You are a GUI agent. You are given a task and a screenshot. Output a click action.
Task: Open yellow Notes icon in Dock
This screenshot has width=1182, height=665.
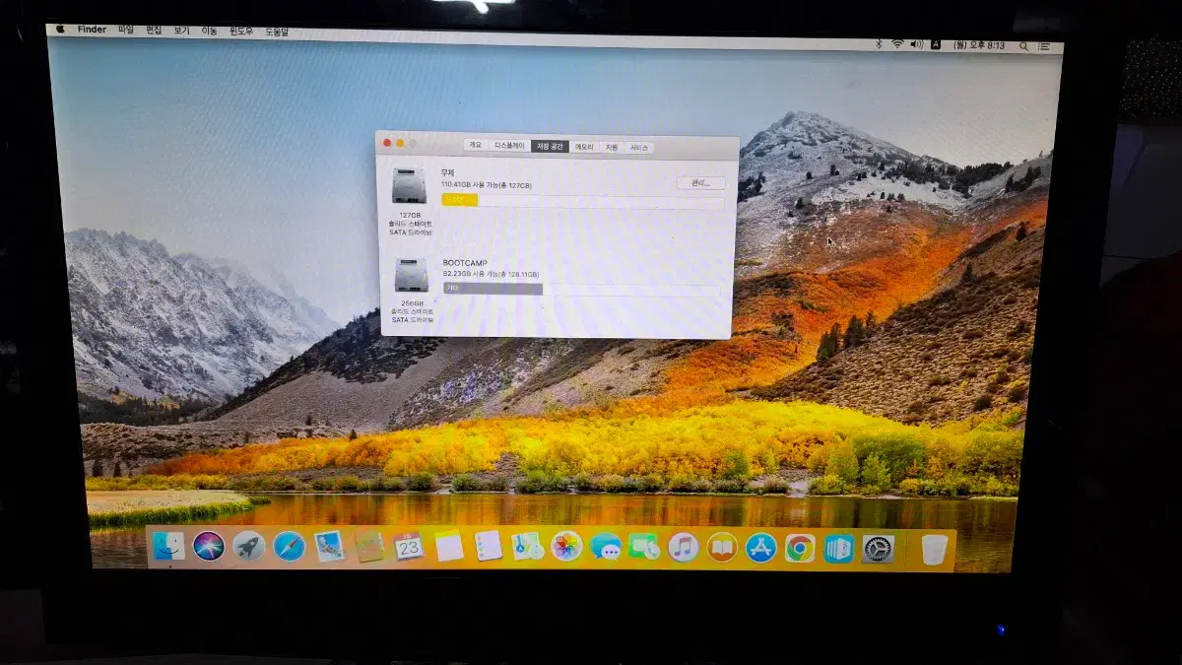coord(449,546)
